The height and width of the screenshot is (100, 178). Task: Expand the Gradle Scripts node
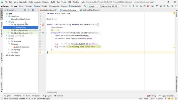point(4,55)
